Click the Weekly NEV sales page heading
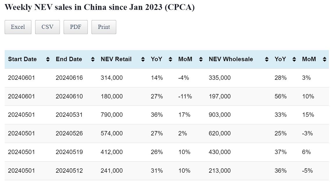The image size is (331, 182). pyautogui.click(x=99, y=7)
